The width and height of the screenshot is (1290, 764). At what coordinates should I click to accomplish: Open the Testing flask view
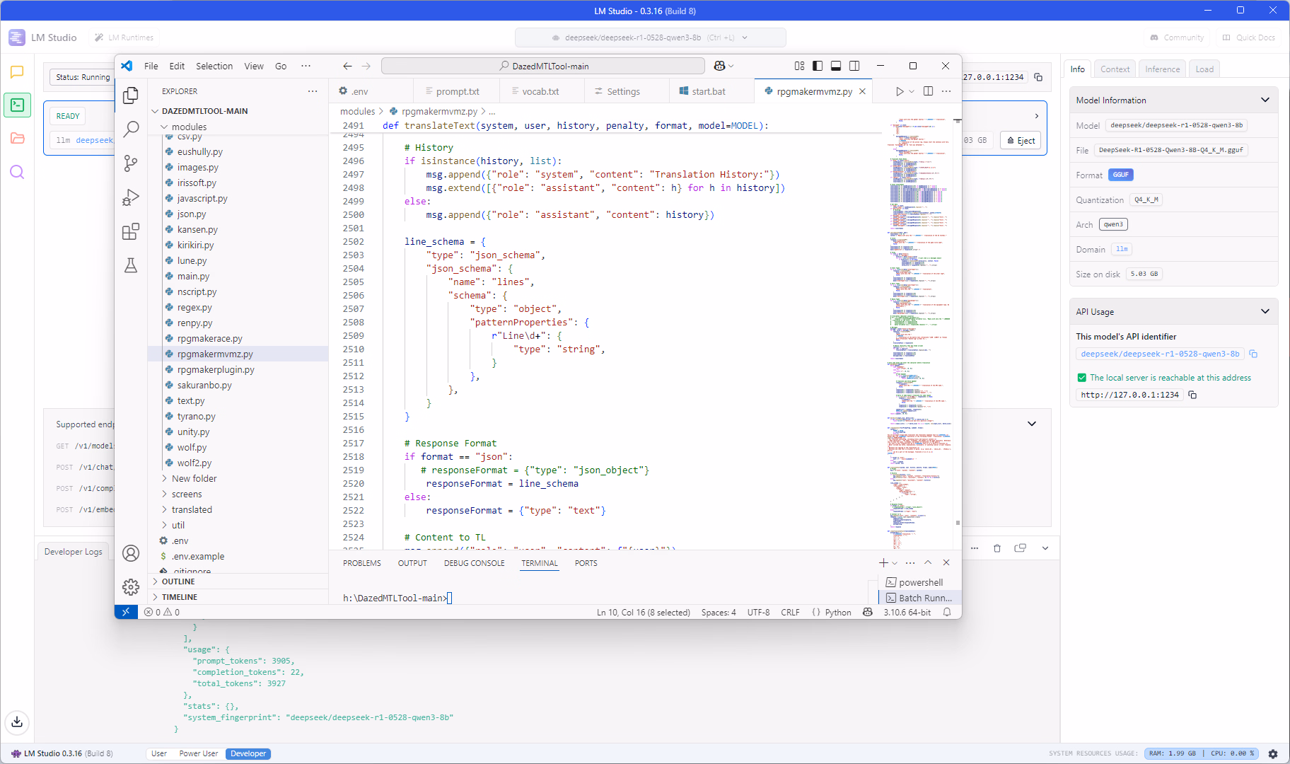tap(131, 265)
